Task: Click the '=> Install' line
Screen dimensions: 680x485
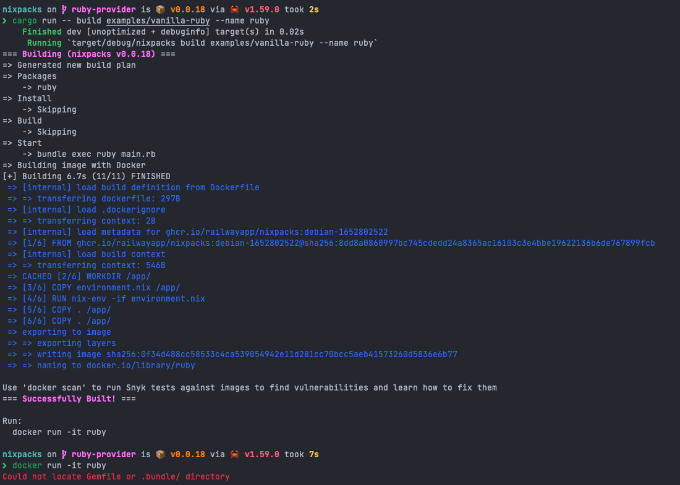Action: [27, 98]
